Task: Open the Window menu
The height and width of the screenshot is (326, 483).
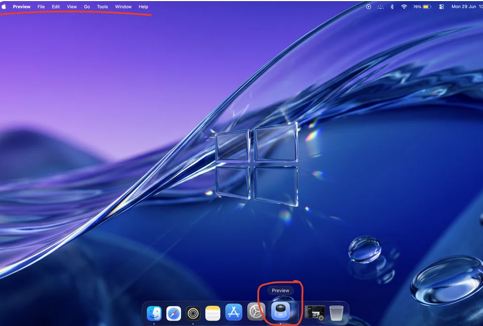Action: [123, 7]
